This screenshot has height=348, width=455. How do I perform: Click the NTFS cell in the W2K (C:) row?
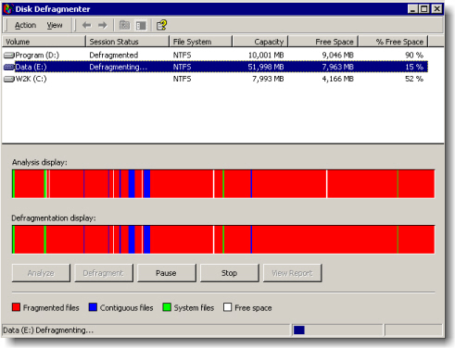tap(182, 79)
